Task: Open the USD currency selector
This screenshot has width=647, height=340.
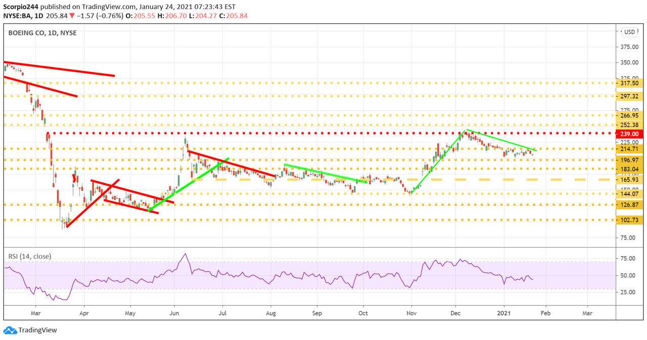Action: click(629, 32)
